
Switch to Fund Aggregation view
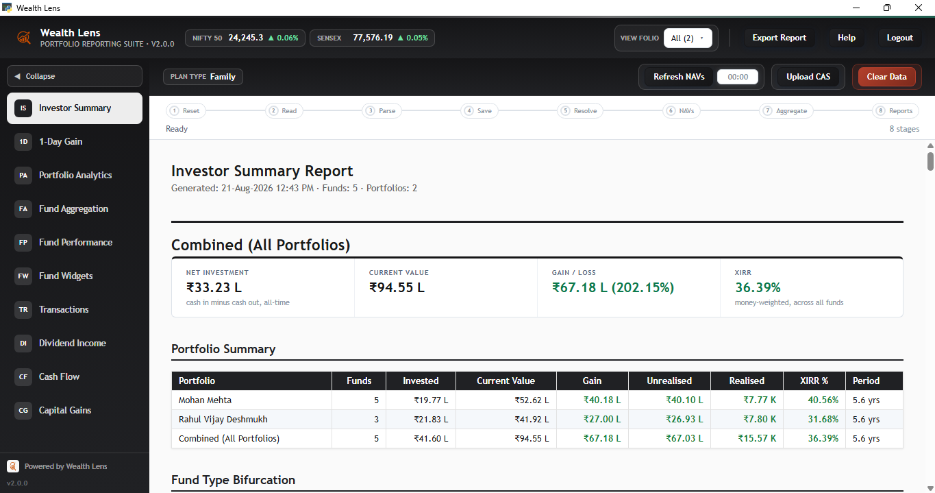[x=75, y=209]
